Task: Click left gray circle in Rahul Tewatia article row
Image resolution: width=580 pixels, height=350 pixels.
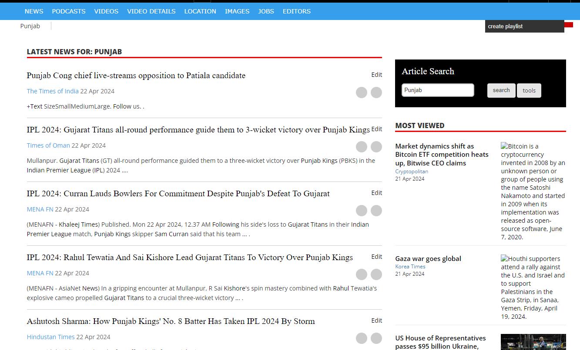Action: 362,274
